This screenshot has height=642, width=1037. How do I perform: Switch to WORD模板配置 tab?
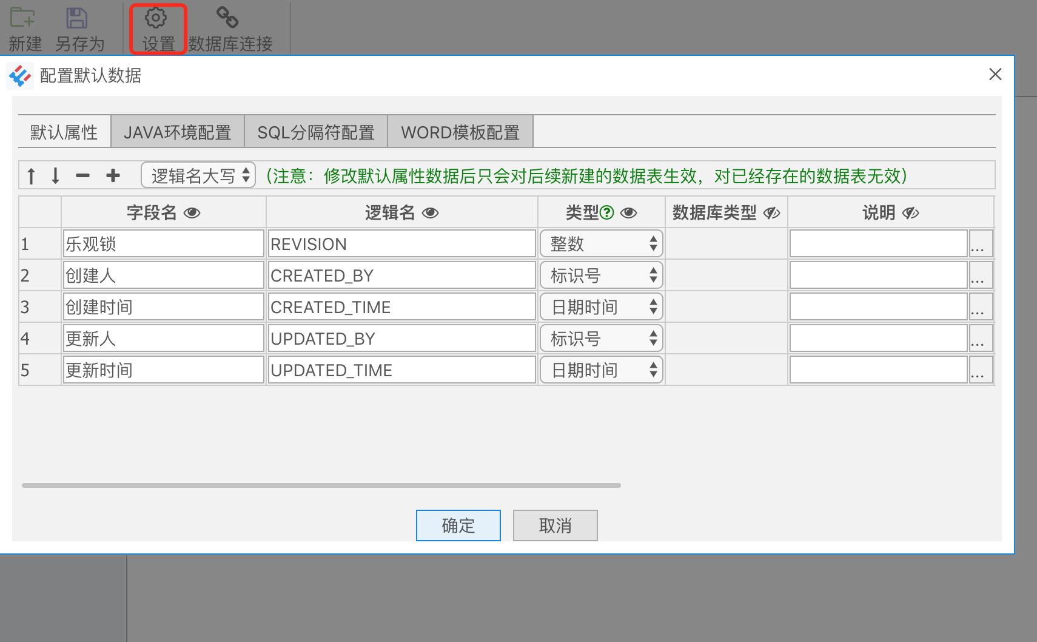460,132
